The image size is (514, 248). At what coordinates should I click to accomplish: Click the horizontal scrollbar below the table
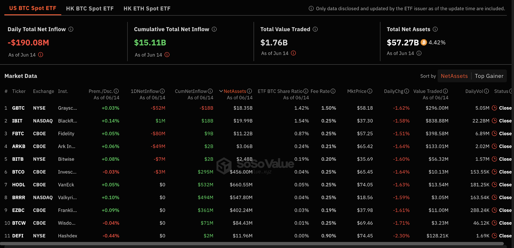(252, 244)
